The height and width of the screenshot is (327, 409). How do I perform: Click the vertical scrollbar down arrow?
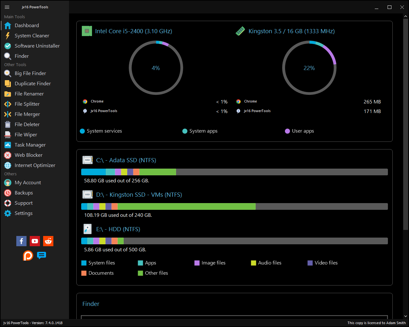point(405,316)
